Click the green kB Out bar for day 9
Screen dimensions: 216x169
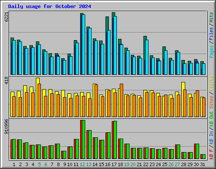click(x=65, y=155)
